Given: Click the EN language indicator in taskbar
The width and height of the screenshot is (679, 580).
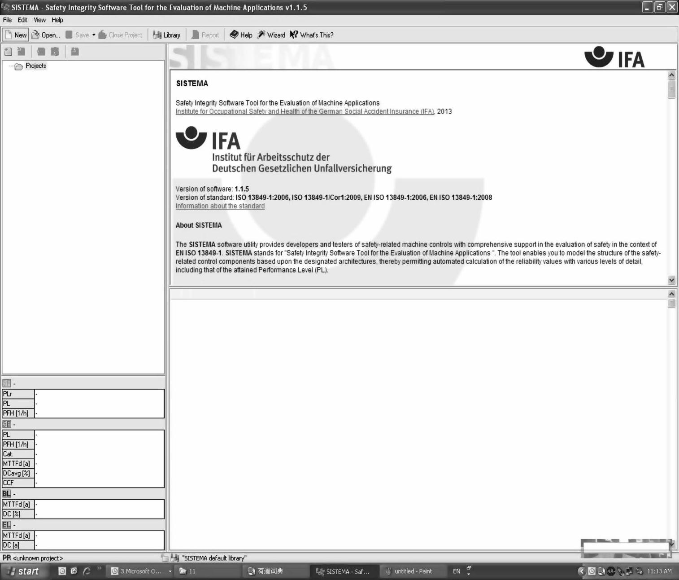Looking at the screenshot, I should pyautogui.click(x=457, y=571).
